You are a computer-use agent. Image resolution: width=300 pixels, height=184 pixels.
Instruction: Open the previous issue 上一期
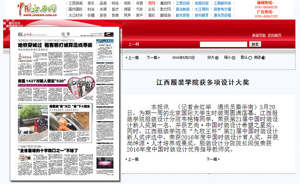134,44
